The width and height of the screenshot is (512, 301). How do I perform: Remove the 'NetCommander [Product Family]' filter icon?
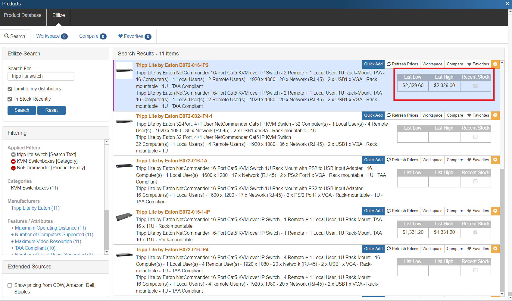[13, 168]
